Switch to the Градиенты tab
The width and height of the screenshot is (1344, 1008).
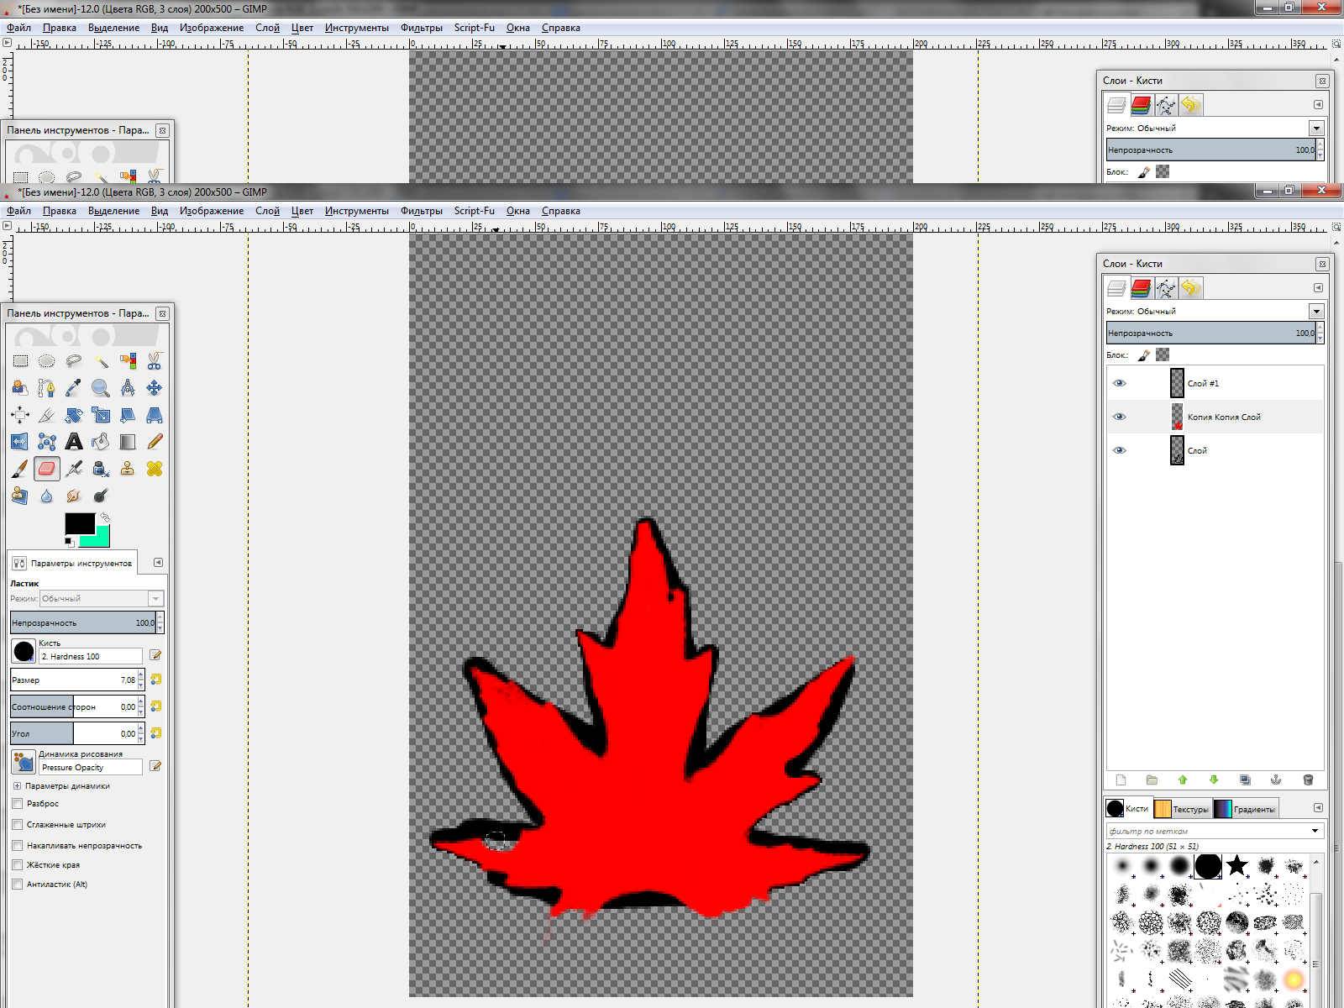(x=1246, y=809)
